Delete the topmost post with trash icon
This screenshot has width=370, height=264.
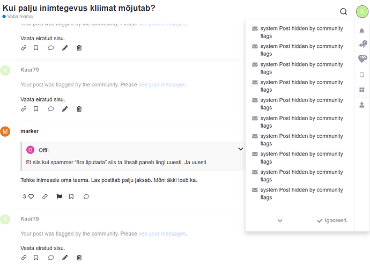[x=79, y=48]
